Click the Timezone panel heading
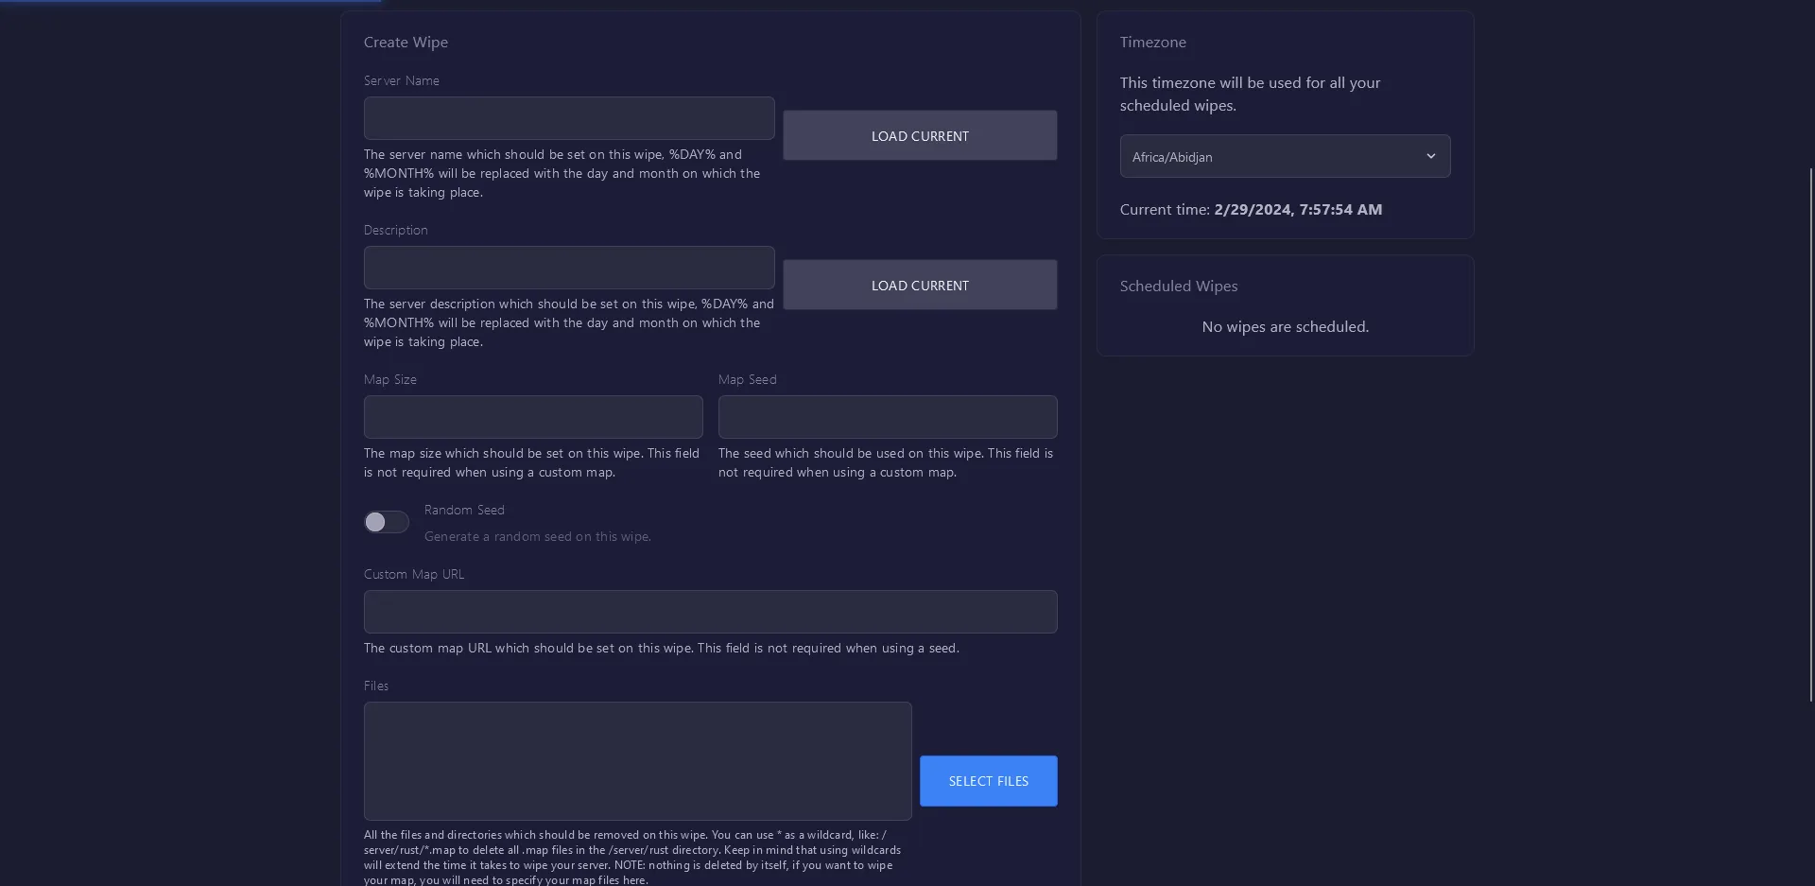Image resolution: width=1815 pixels, height=886 pixels. (x=1152, y=43)
